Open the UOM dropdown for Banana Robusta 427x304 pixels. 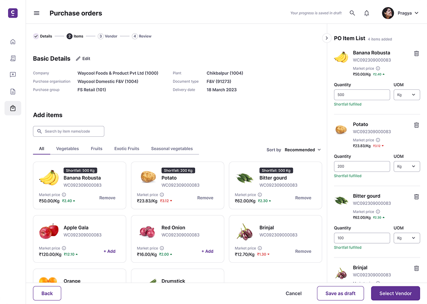point(407,95)
